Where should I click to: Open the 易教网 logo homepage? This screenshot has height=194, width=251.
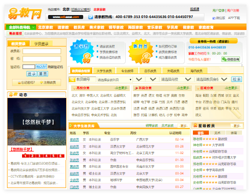[25, 13]
